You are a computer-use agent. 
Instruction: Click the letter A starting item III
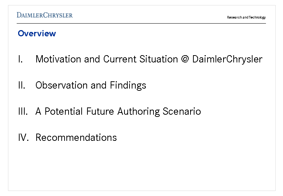pos(38,111)
